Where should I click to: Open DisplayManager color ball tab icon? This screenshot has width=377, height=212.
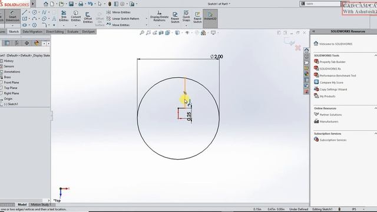(x=37, y=43)
